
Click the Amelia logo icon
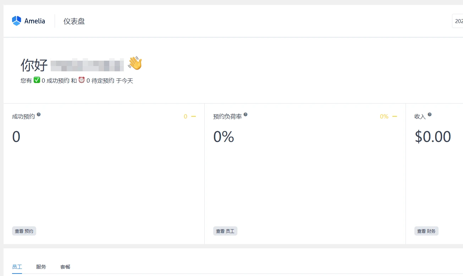[16, 21]
